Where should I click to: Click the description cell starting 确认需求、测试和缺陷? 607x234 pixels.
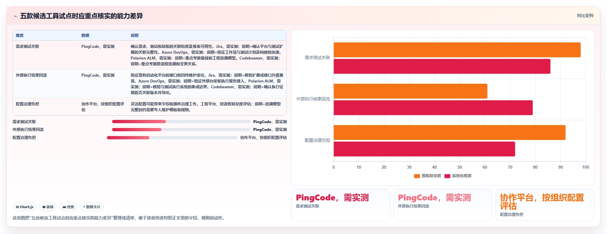207,55
